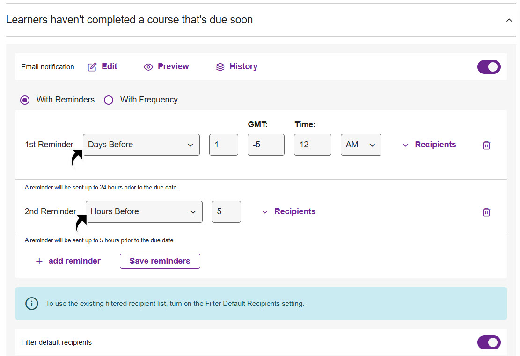Turn off Filter default recipients toggle
The width and height of the screenshot is (520, 356).
point(489,342)
